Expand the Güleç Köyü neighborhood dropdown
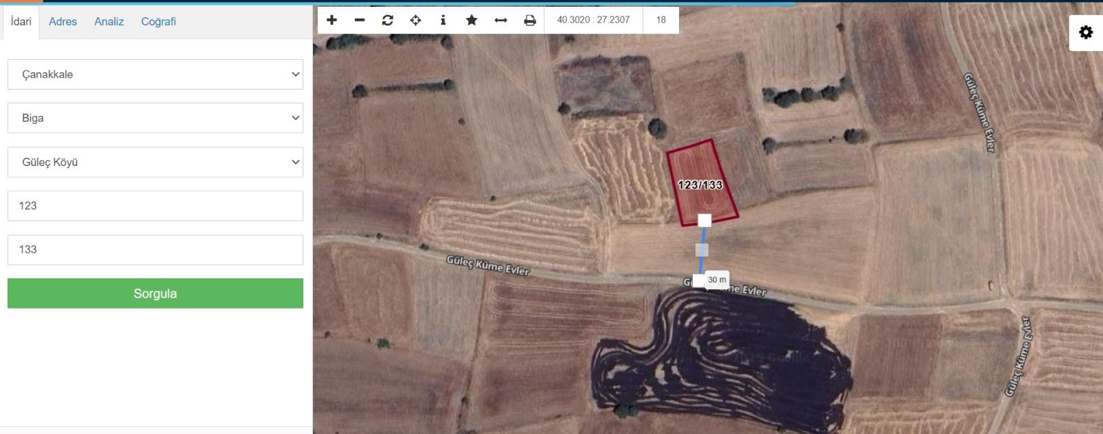Screen dimensions: 1103x434 click(155, 162)
